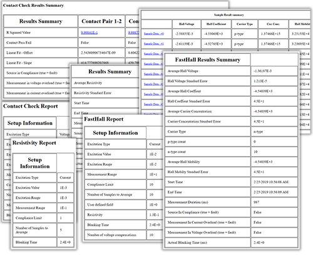Select Measurement Range value 1E-1
This screenshot has width=313, height=255.
pyautogui.click(x=63, y=208)
